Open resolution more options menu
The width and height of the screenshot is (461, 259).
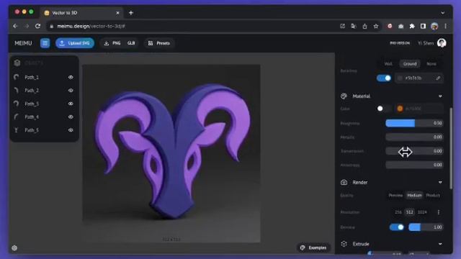pyautogui.click(x=439, y=212)
